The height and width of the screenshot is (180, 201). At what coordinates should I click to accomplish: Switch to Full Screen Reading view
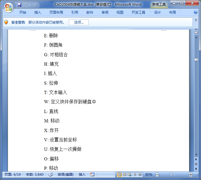(125, 175)
